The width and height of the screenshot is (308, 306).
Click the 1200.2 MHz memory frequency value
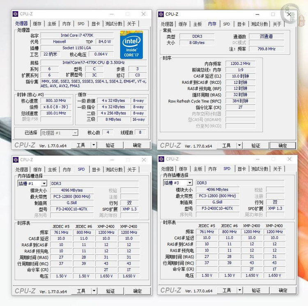[240, 63]
